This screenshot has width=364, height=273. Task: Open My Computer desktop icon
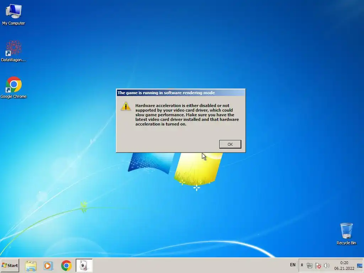(x=14, y=15)
